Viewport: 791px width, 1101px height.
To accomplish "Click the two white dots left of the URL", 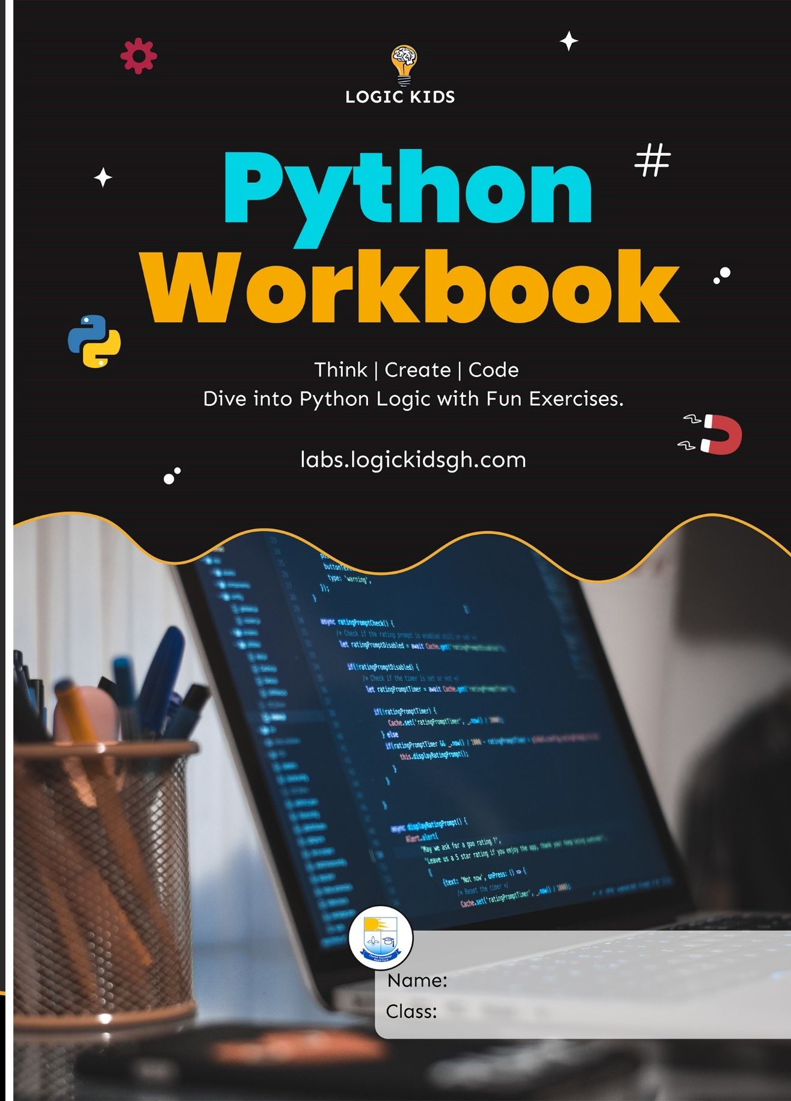I will click(x=172, y=476).
